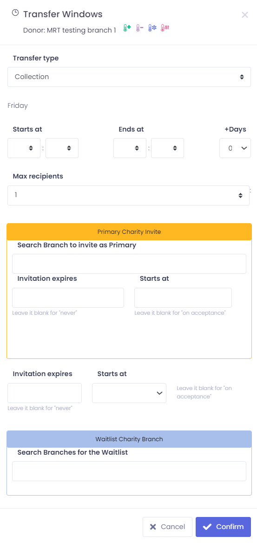This screenshot has height=543, width=257.
Task: Click Primary invite Invitation expires field
Action: (68, 298)
